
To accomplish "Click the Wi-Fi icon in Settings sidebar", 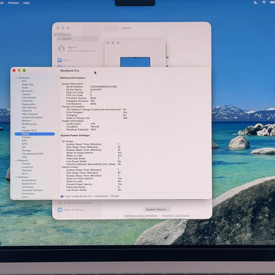I will point(59,60).
